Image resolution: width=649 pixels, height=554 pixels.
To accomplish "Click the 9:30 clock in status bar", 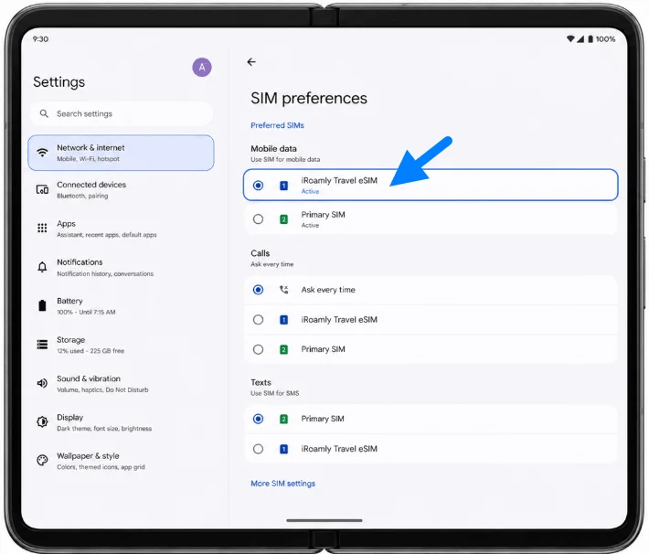I will pos(40,39).
